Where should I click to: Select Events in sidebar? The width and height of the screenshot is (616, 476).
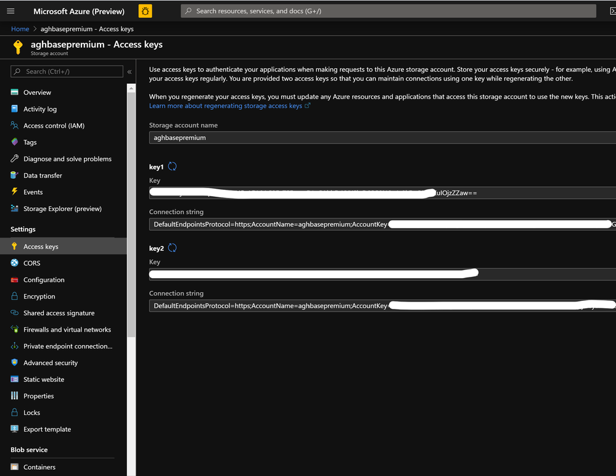coord(63,192)
